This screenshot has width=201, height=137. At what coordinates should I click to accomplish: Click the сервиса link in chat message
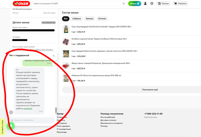coord(28,109)
